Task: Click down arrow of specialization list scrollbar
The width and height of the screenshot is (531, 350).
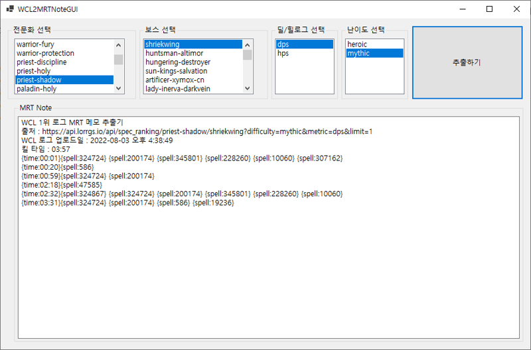Action: [x=119, y=88]
